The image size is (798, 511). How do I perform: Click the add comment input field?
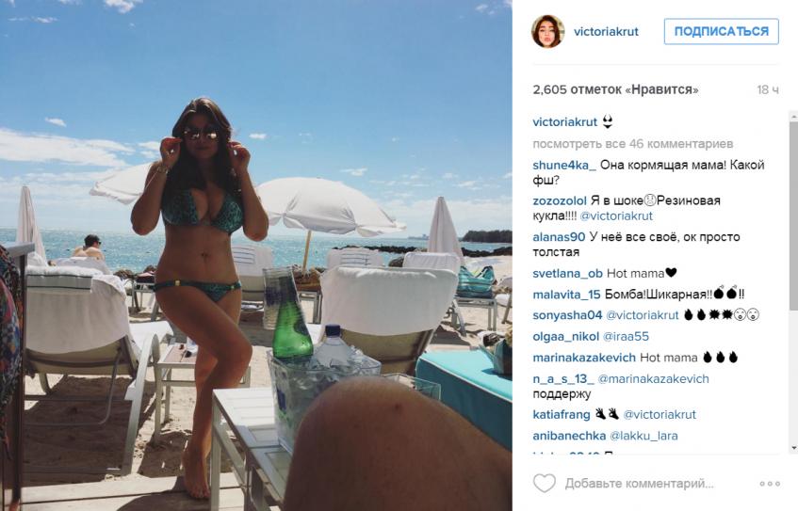coord(639,484)
